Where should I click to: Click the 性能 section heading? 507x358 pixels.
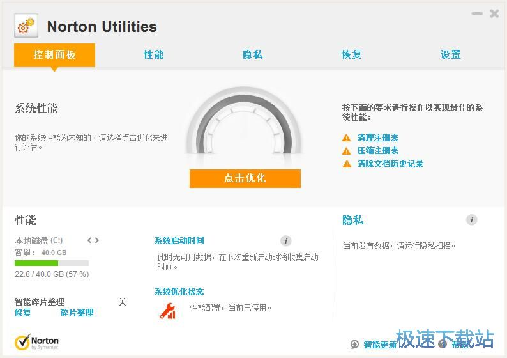[x=26, y=220]
